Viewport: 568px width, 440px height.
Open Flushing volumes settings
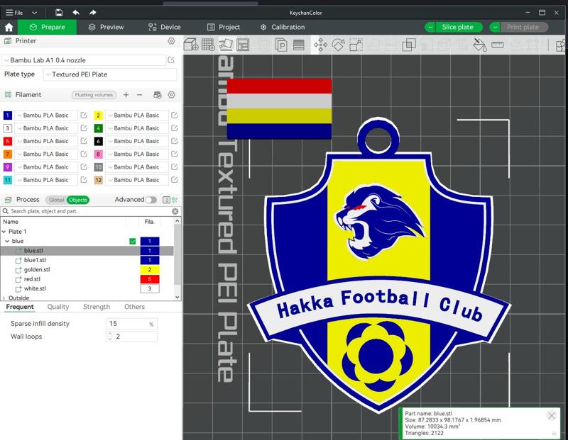[x=94, y=95]
